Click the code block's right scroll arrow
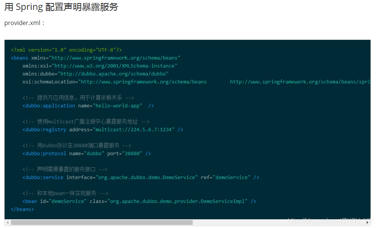The height and width of the screenshot is (228, 377). (x=367, y=222)
